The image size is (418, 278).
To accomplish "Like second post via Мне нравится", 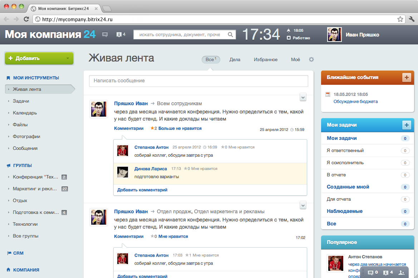I will tap(173, 236).
